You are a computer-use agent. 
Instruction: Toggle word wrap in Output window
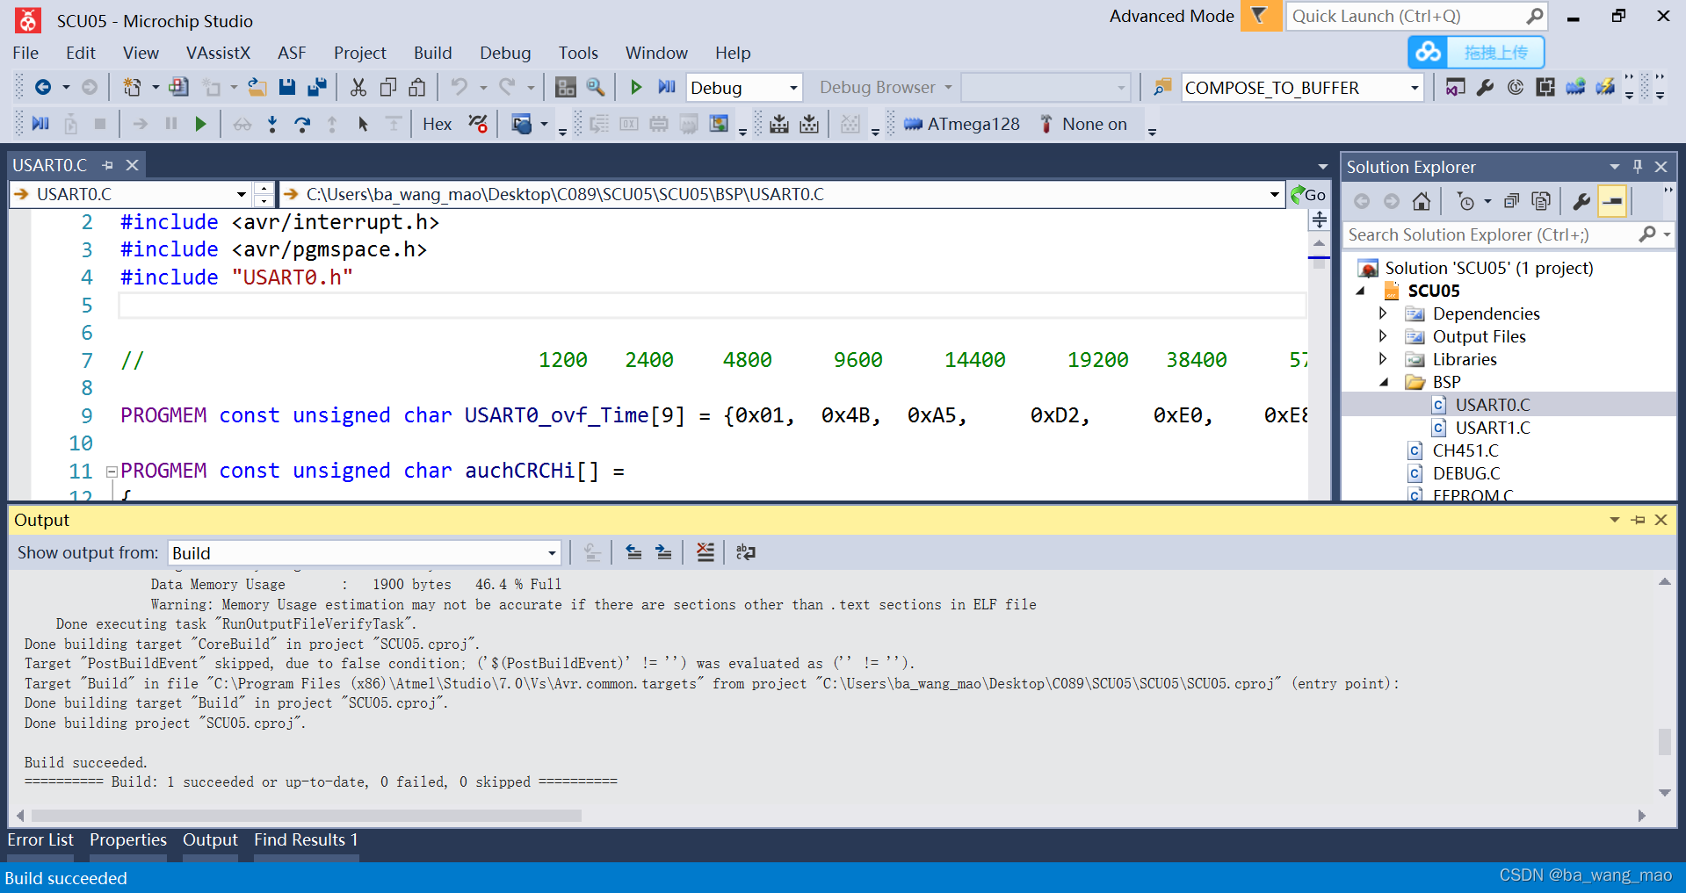(x=745, y=552)
